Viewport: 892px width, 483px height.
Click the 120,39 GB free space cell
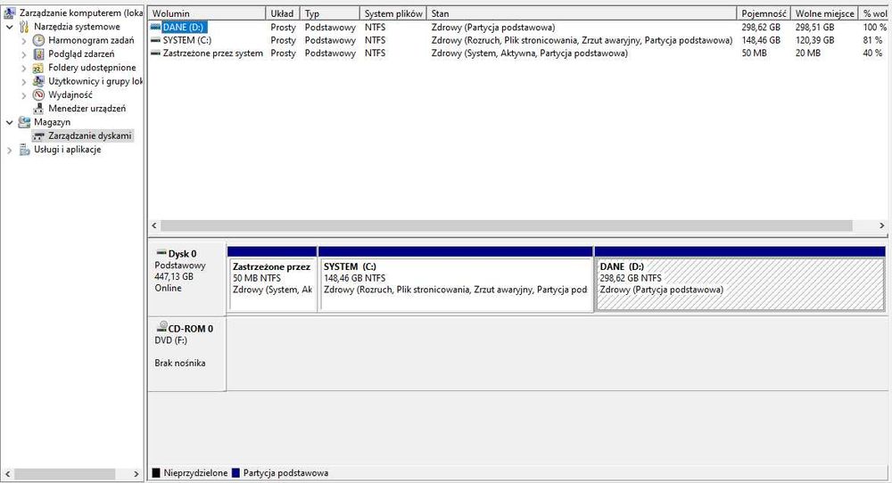[x=814, y=40]
